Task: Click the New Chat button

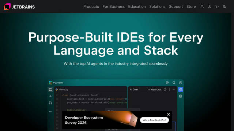Action: [155, 90]
